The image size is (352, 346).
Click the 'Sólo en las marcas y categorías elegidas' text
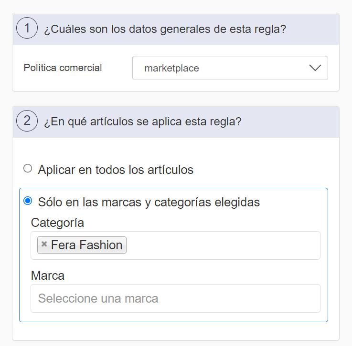[x=149, y=202]
